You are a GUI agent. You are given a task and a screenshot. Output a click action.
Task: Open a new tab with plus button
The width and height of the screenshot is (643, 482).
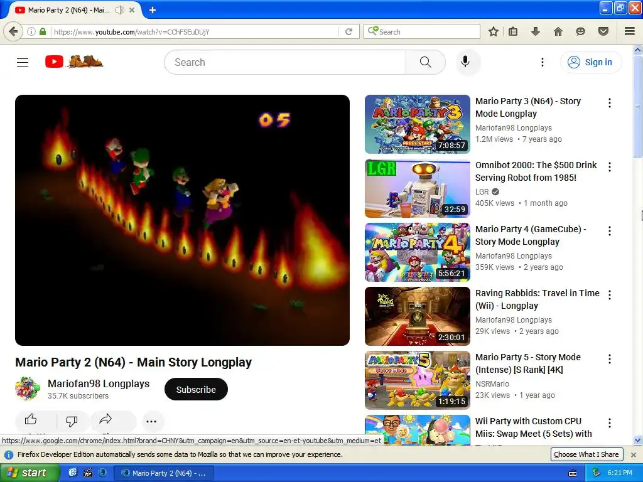pyautogui.click(x=152, y=10)
